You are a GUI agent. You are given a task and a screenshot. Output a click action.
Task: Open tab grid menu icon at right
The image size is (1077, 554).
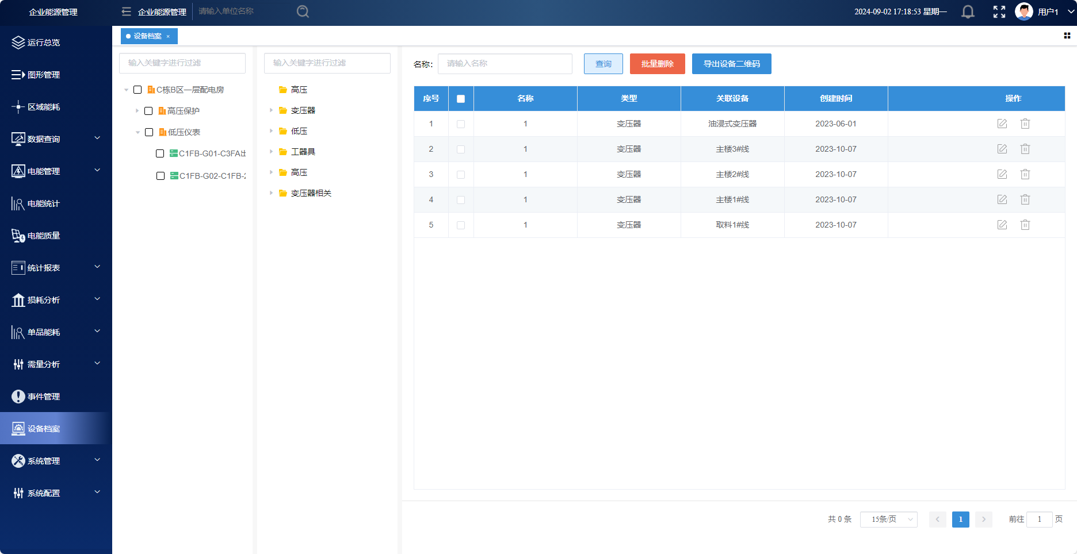coord(1067,36)
